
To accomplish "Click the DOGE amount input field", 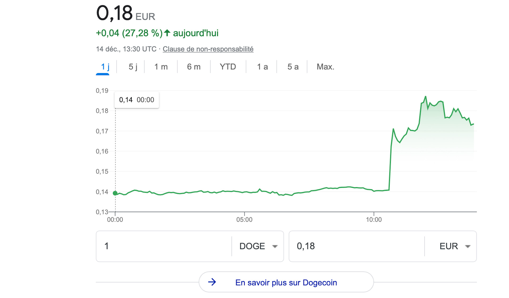I will 164,246.
